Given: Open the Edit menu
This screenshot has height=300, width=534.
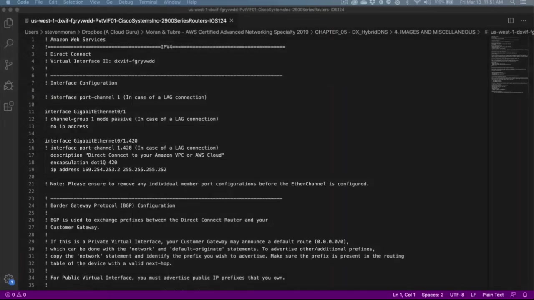Looking at the screenshot, I should 53,2.
